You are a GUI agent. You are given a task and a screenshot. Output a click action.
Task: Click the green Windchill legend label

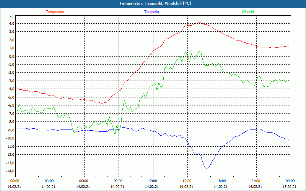[x=248, y=12]
